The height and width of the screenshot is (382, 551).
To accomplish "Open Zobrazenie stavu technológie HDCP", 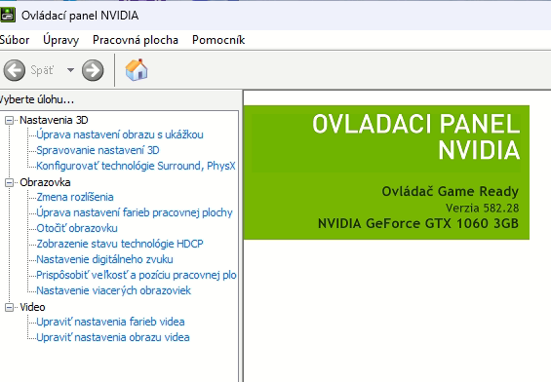I will pos(120,244).
